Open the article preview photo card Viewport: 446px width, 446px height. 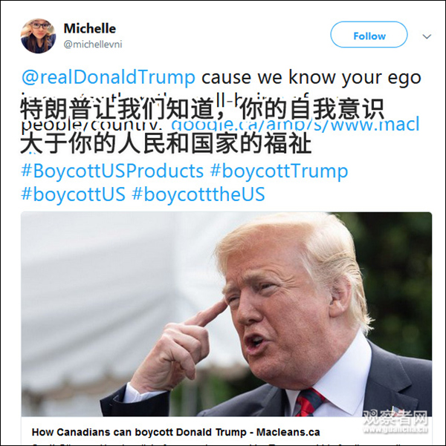pyautogui.click(x=226, y=315)
